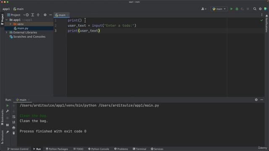Click line 1 print() in the editor
Viewport: 269px width, 151px height.
[x=75, y=21]
